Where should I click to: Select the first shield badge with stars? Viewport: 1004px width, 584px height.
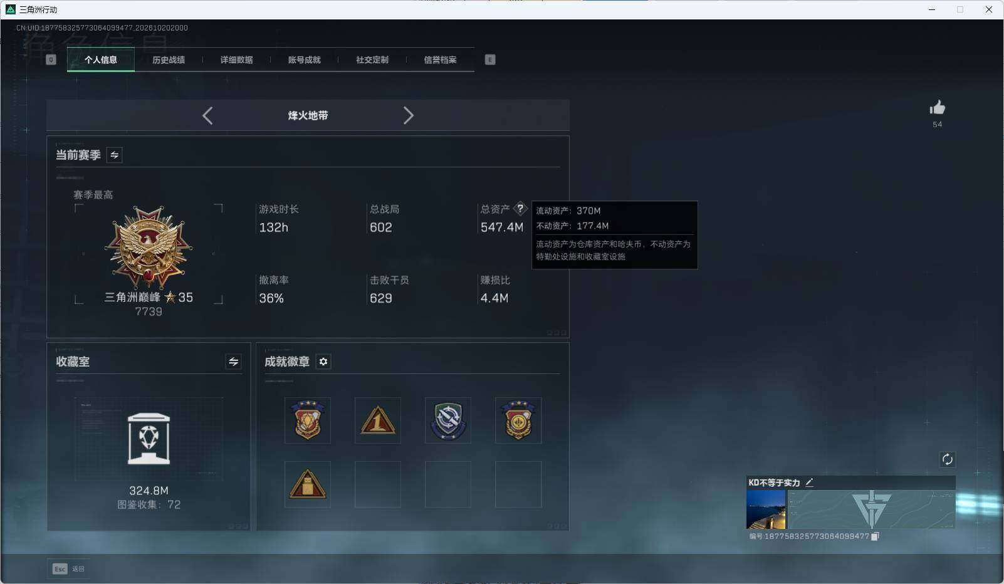(308, 420)
